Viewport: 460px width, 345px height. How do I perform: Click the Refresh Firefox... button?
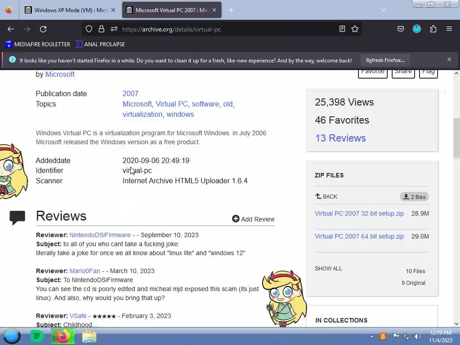tap(385, 60)
